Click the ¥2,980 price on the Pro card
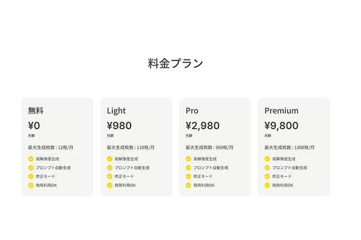The image size is (361, 240). 203,125
